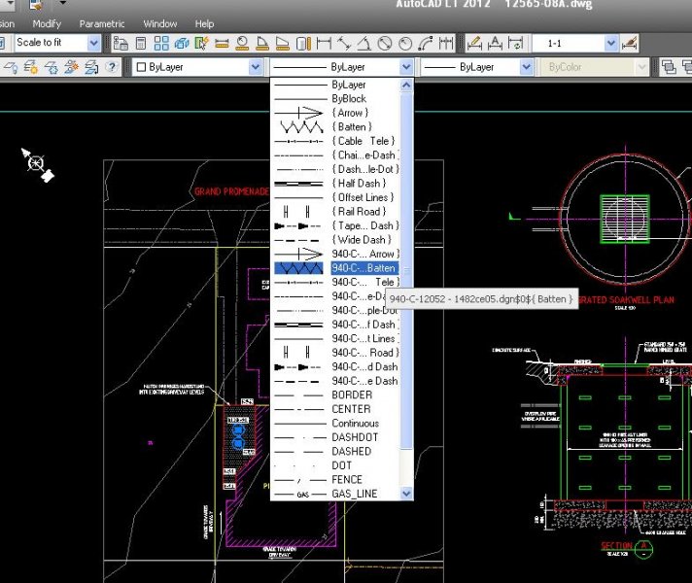The width and height of the screenshot is (692, 583).
Task: Click the question mark help icon
Action: [112, 67]
